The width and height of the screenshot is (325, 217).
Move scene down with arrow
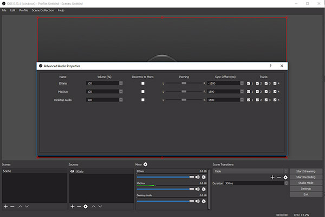tap(27, 206)
